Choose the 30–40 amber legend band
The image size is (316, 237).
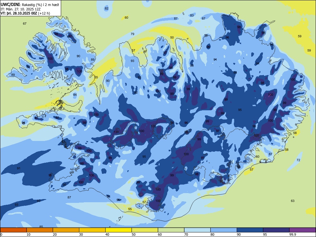pos(92,230)
